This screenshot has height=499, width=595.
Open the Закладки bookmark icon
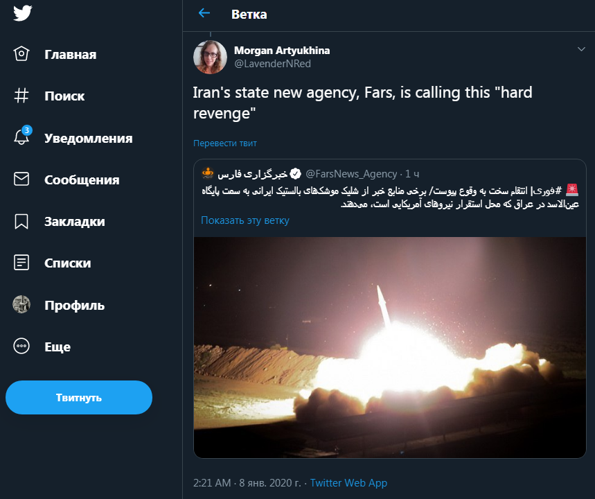[21, 221]
